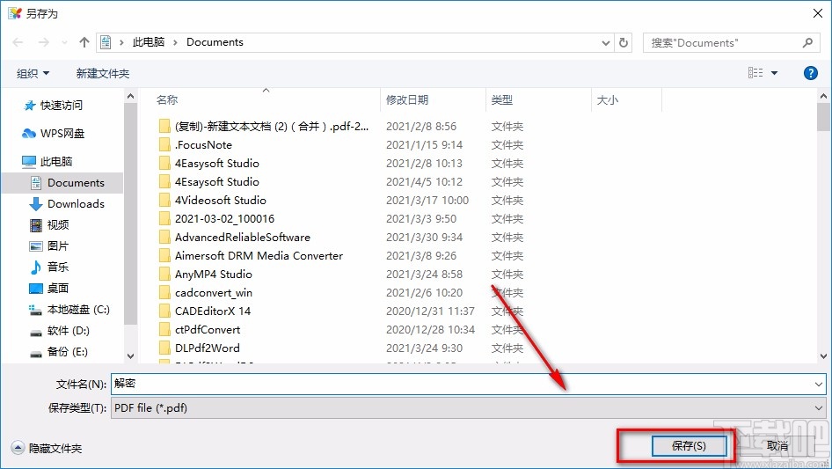Save the file with 保存(S)
The height and width of the screenshot is (469, 832).
689,445
